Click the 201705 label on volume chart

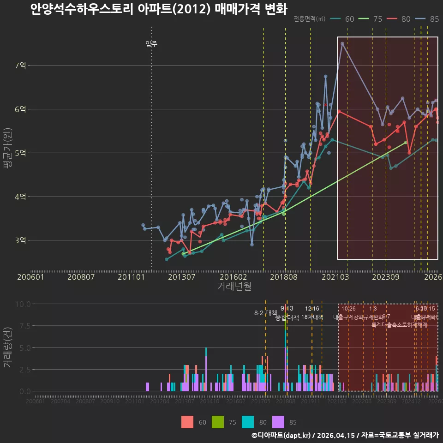[260, 401]
